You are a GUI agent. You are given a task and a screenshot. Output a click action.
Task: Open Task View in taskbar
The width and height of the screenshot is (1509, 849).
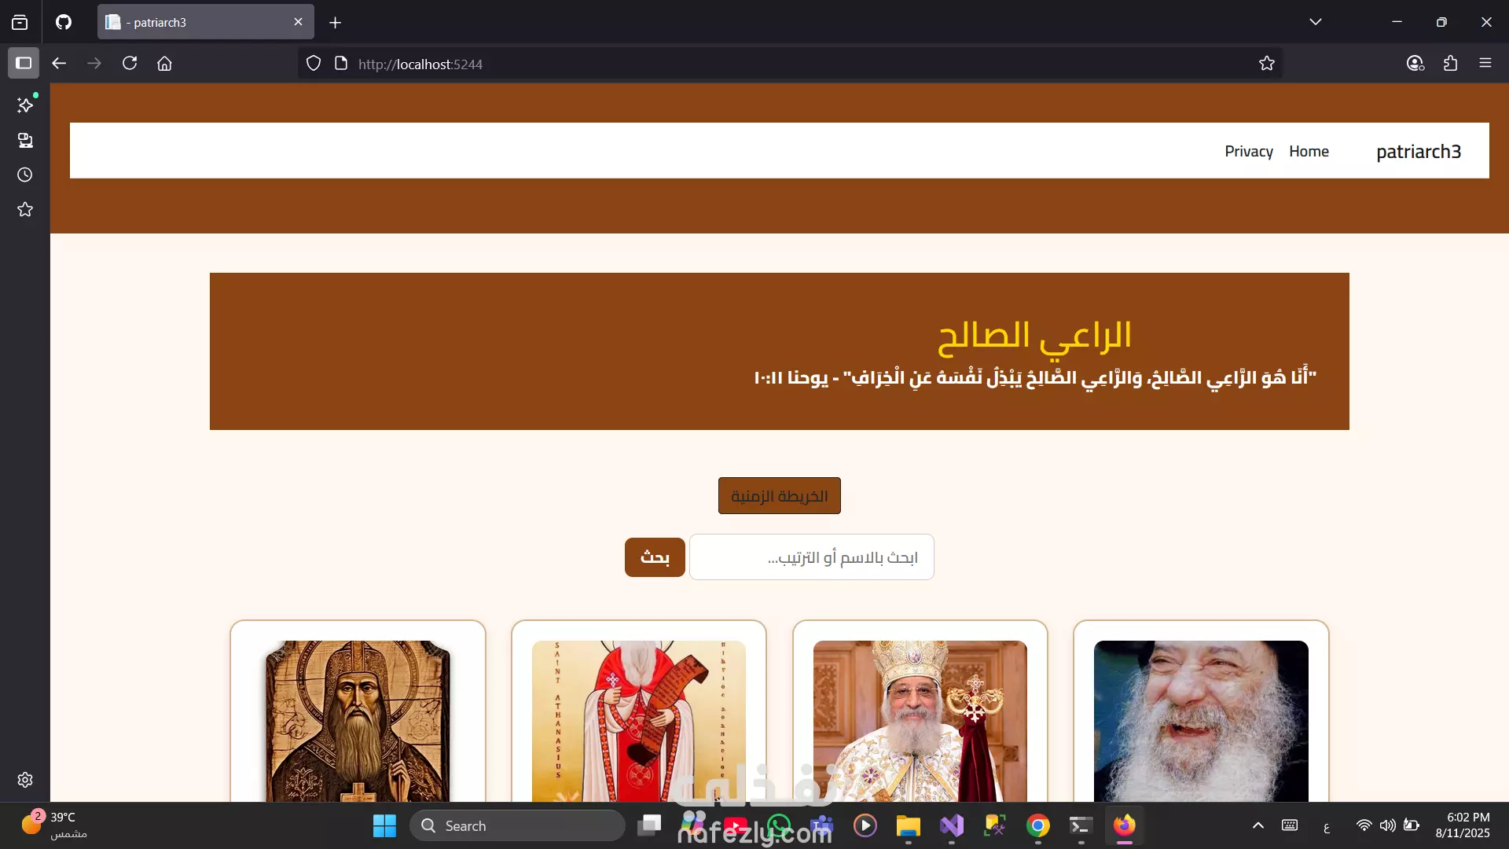(x=649, y=825)
